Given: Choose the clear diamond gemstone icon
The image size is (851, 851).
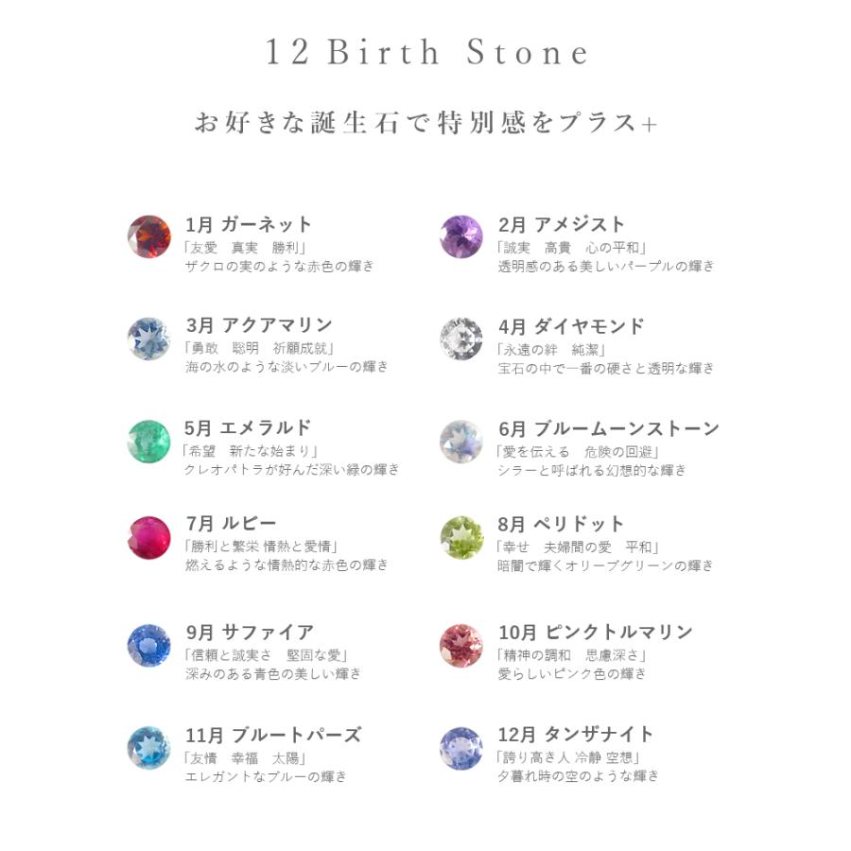Looking at the screenshot, I should pyautogui.click(x=461, y=339).
